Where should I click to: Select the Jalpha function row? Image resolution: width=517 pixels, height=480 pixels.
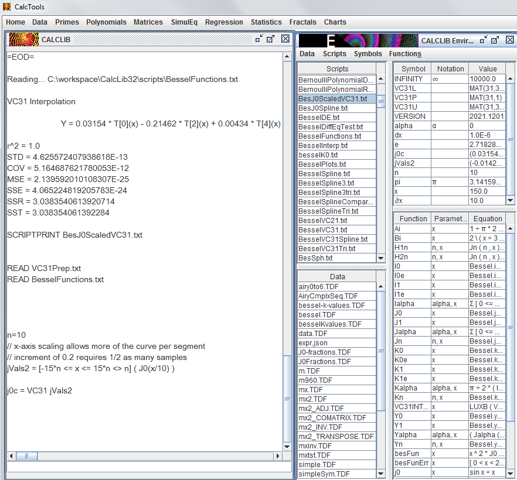(x=450, y=332)
